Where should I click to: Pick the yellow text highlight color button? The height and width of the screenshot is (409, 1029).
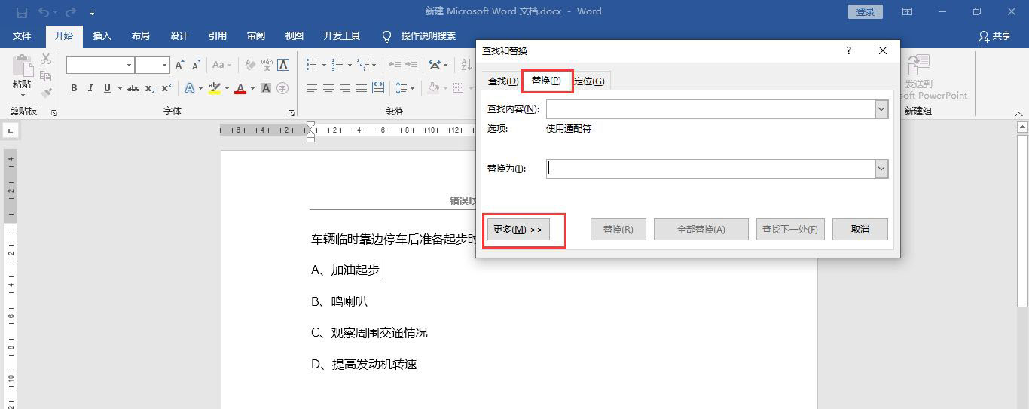[214, 88]
